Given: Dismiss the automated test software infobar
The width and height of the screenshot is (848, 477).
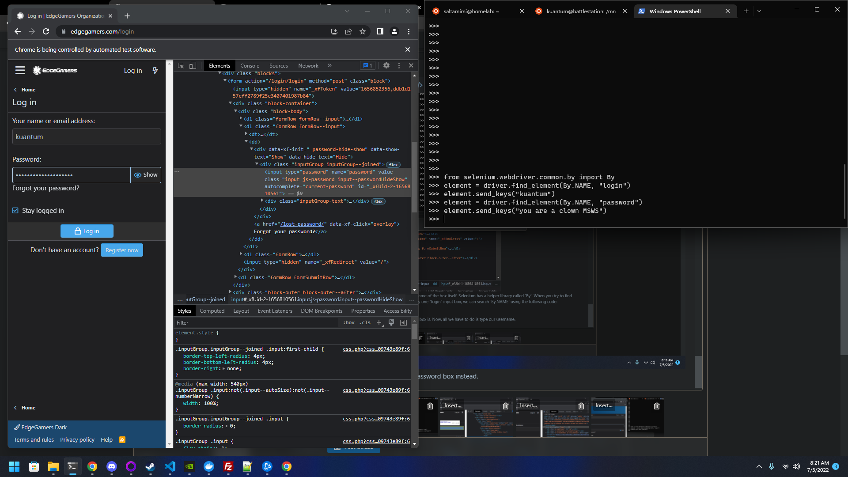Looking at the screenshot, I should coord(408,49).
